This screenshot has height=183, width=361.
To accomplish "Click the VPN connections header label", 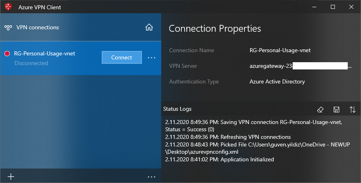I will pos(37,27).
